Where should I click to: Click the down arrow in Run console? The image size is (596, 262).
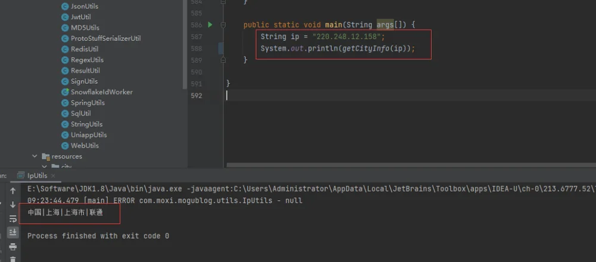tap(13, 205)
